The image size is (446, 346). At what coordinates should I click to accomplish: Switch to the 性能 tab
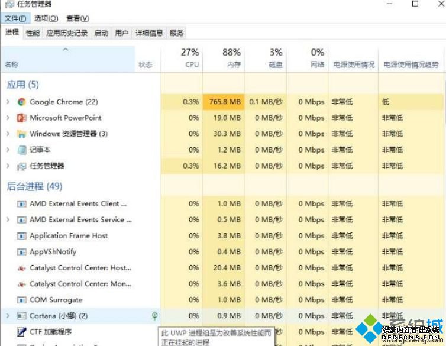tap(33, 33)
